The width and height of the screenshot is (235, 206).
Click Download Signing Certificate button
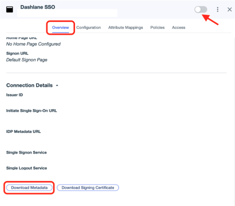tap(88, 188)
